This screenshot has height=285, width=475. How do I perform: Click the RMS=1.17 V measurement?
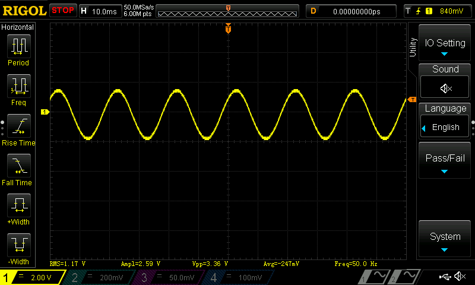tap(68, 264)
